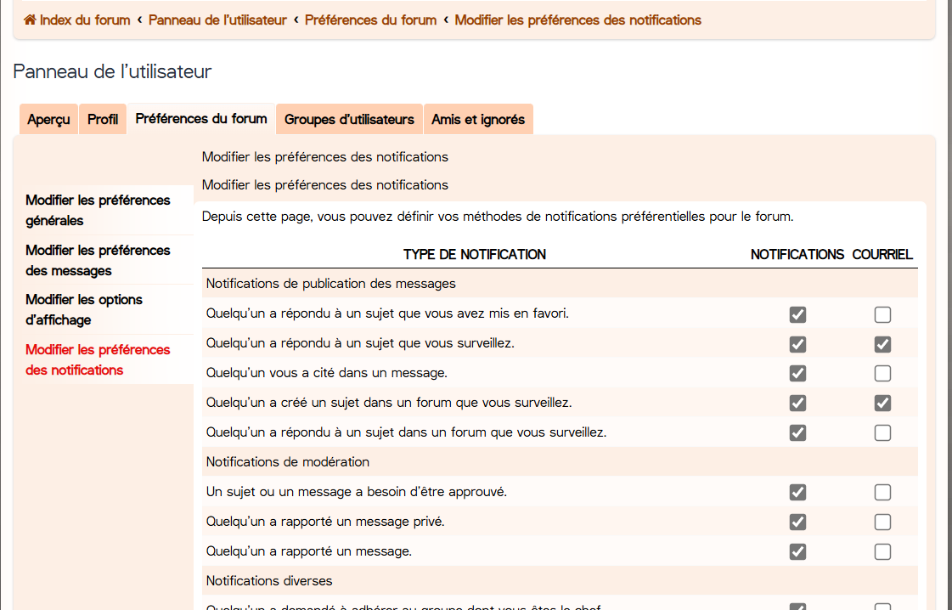Uncheck notification for being quoted in a message
This screenshot has height=610, width=952.
[x=797, y=374]
